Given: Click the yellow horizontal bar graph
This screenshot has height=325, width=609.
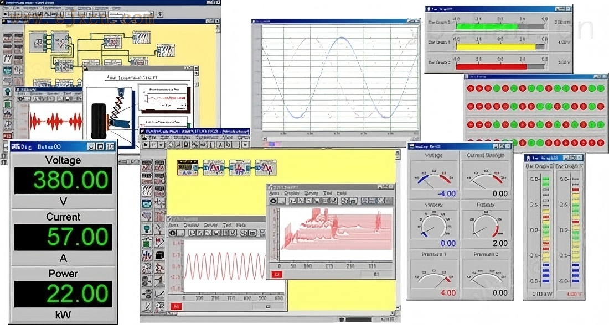Looking at the screenshot, I should [500, 46].
